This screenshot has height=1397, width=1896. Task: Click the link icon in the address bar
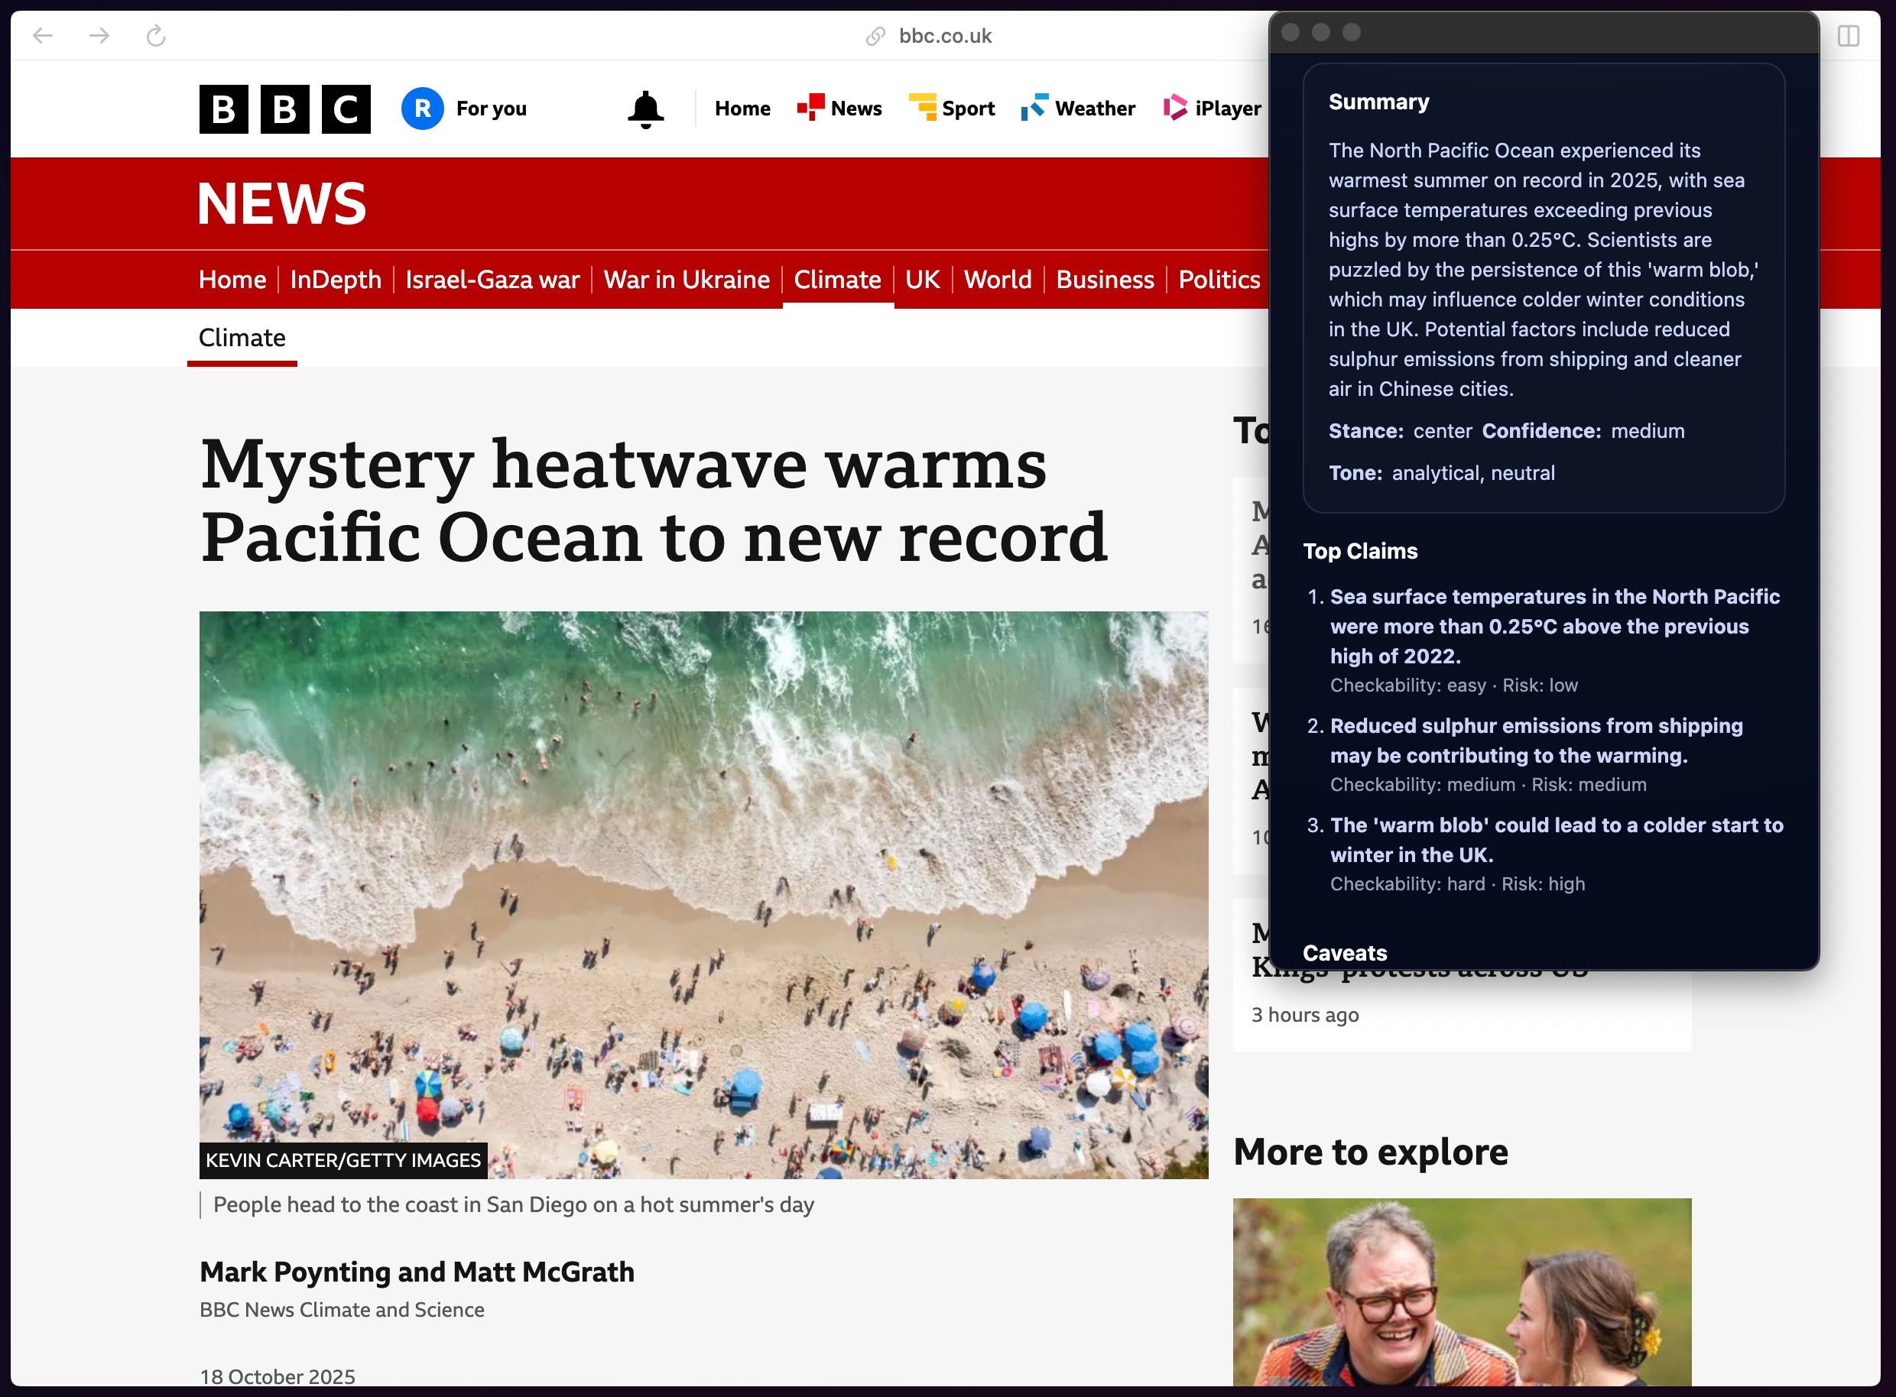[x=873, y=35]
